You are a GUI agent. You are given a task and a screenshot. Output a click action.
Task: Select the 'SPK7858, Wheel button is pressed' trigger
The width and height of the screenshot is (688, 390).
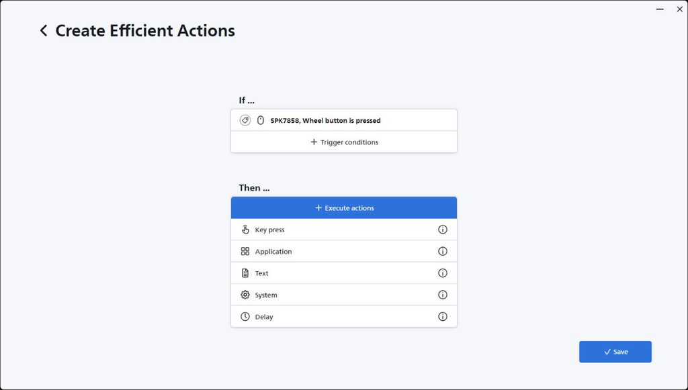(x=344, y=120)
